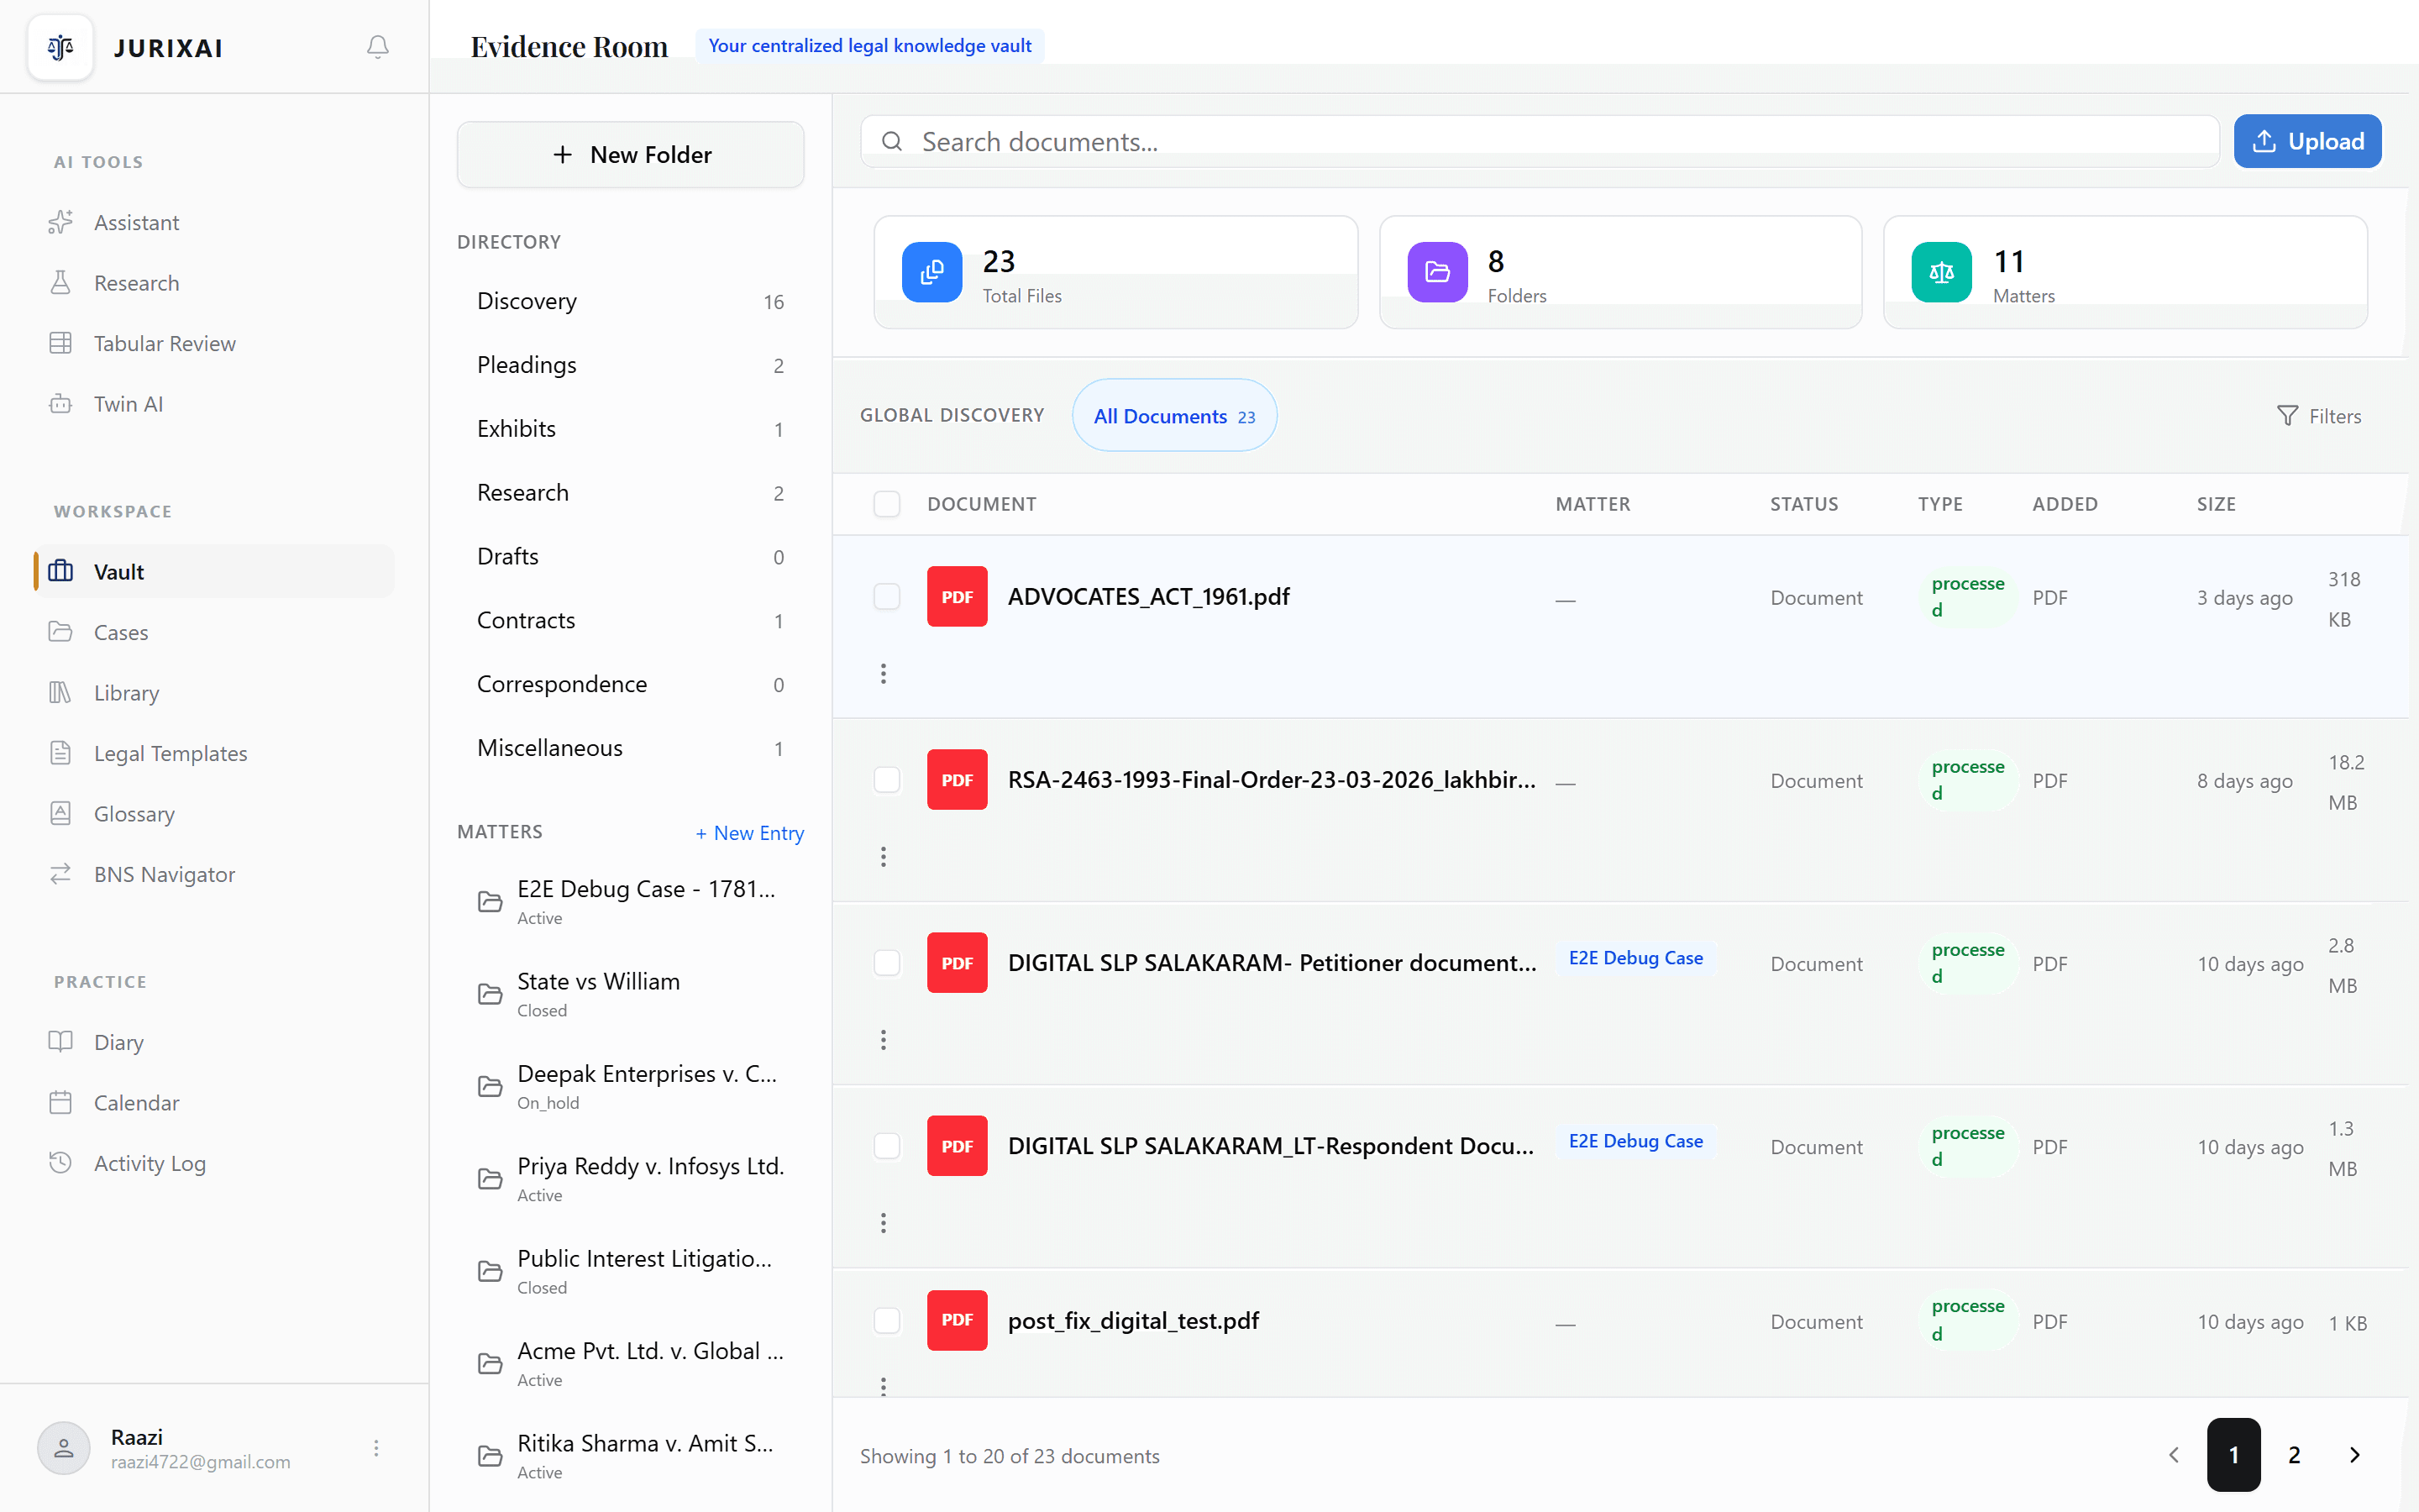Focus the Search documents field

coord(1540,142)
